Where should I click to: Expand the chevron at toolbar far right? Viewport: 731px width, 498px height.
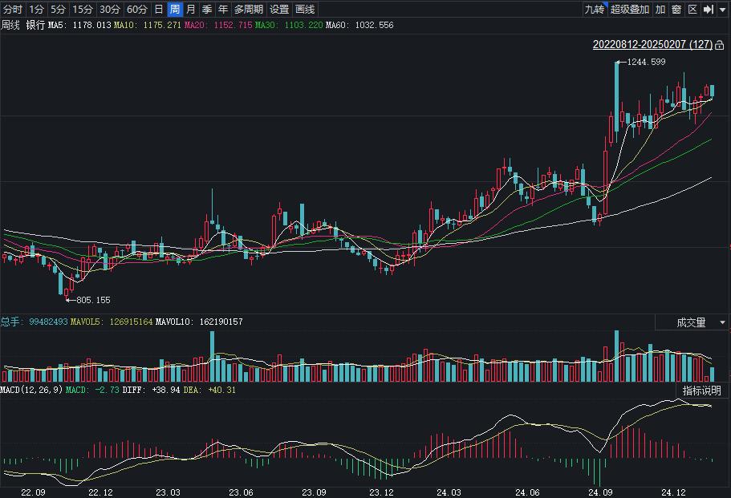pyautogui.click(x=722, y=10)
